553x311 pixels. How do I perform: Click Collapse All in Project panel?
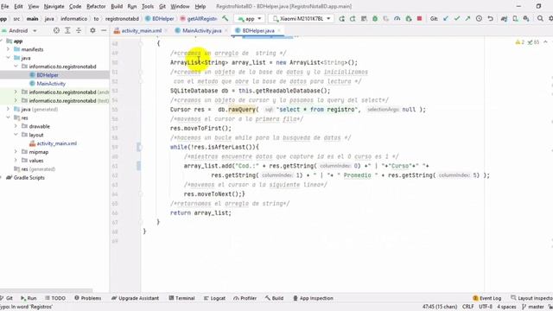(x=79, y=31)
